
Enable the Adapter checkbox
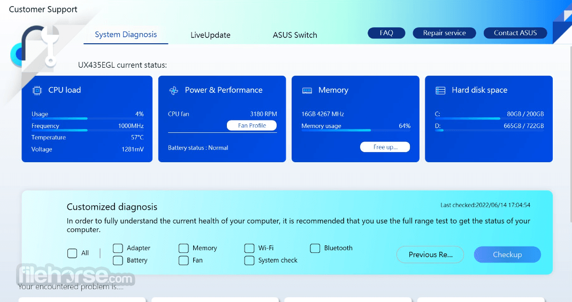coord(118,248)
